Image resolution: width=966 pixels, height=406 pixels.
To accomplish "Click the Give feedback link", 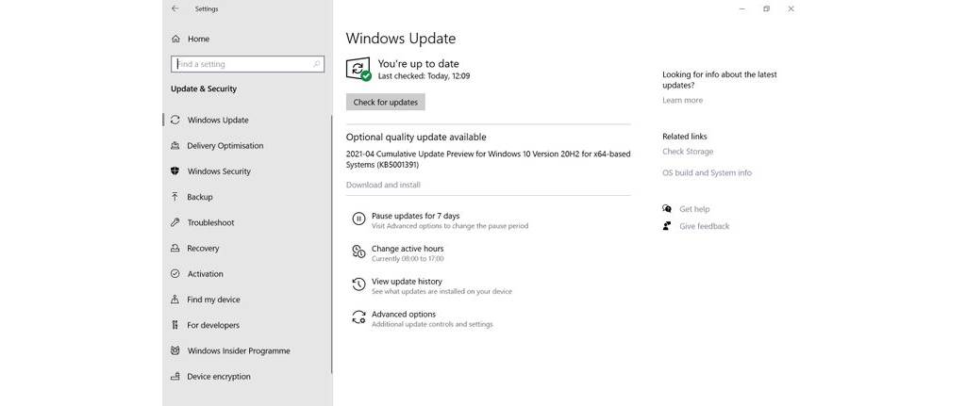I will (x=704, y=226).
